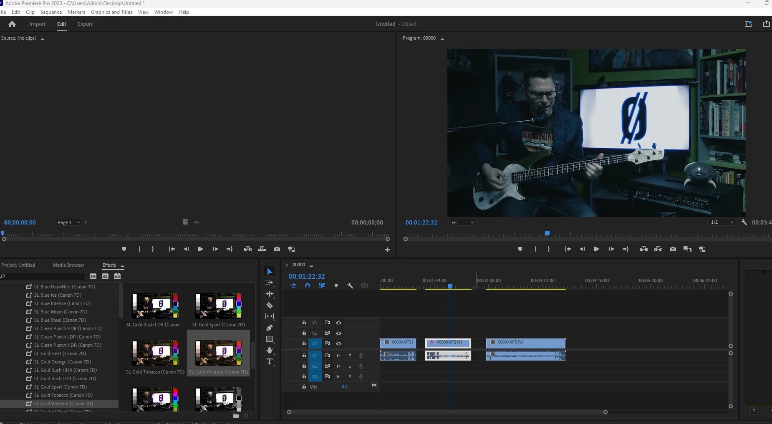This screenshot has width=772, height=424.
Task: Open sequence 00000 panel menu
Action: [311, 265]
